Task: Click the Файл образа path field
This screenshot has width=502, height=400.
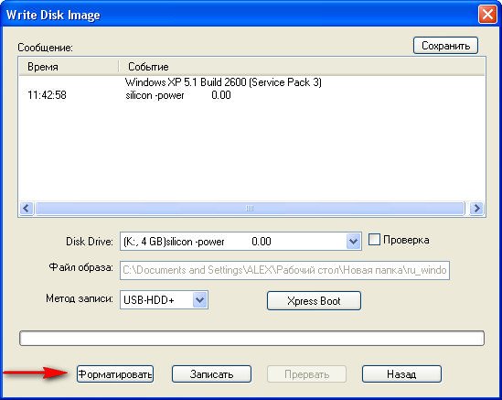Action: point(284,270)
